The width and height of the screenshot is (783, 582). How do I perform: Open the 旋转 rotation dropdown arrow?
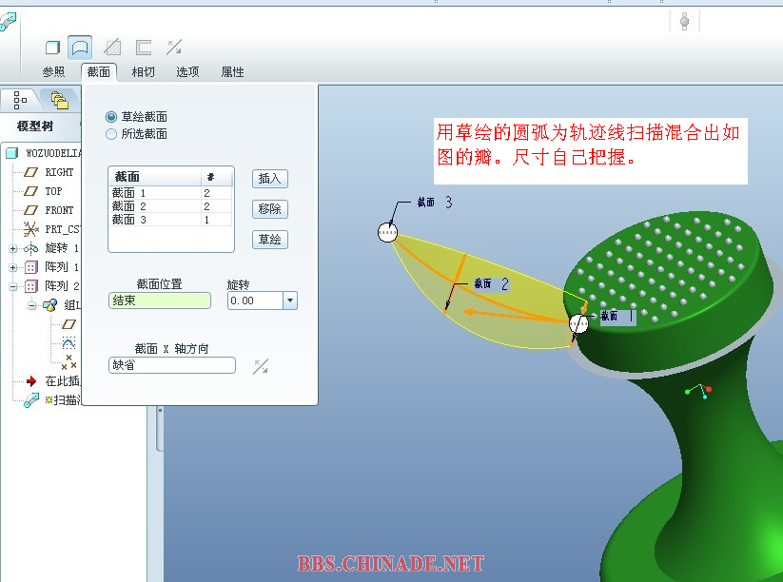pos(290,301)
